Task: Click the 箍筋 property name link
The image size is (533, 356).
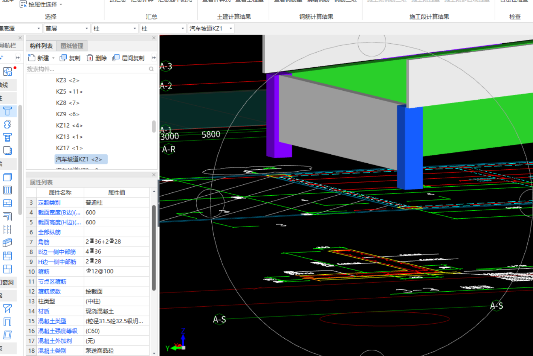Action: pos(44,272)
